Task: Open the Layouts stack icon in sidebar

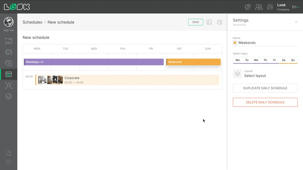Action: (9, 96)
